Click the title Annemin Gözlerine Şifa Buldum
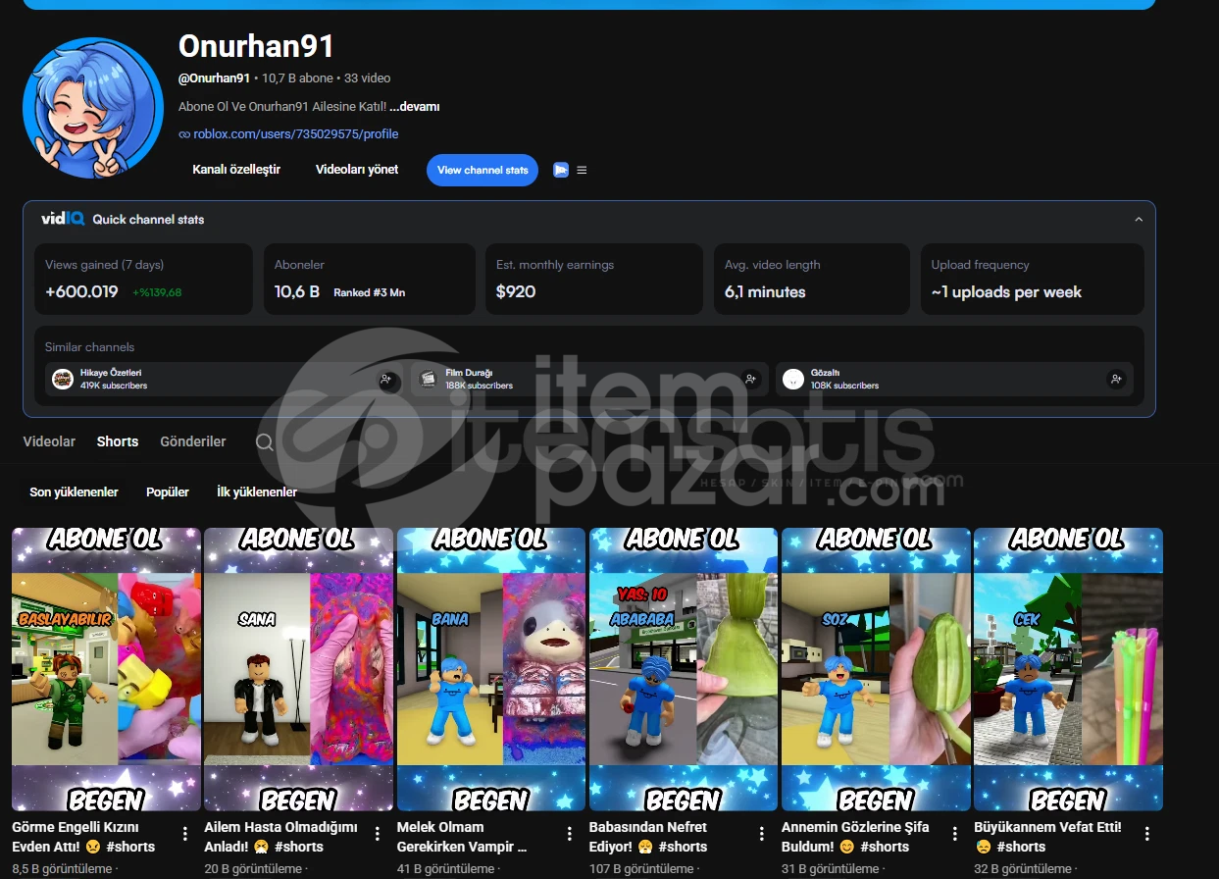 pyautogui.click(x=855, y=837)
